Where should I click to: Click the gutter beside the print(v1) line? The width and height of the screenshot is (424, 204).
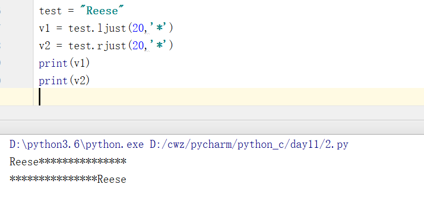point(16,64)
